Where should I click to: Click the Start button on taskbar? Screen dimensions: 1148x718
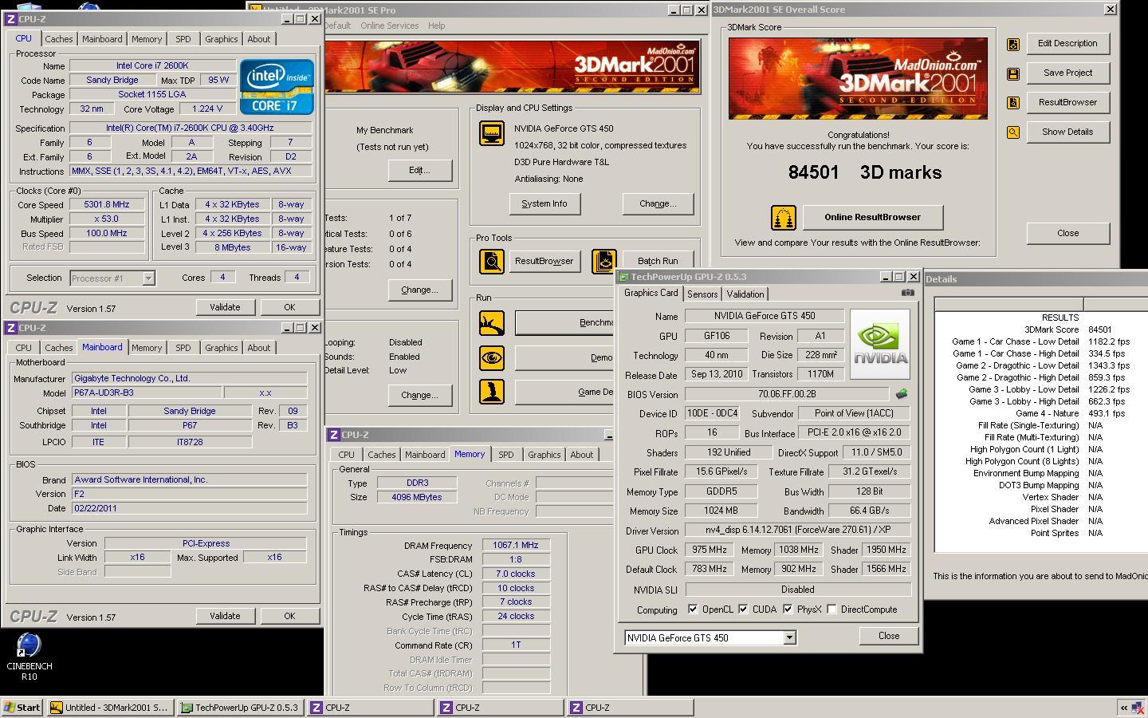click(22, 707)
